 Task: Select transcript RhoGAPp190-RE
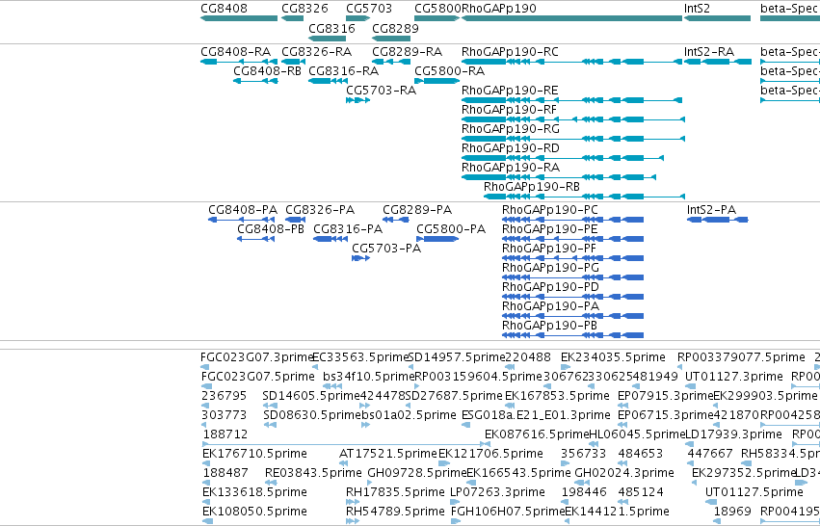click(x=571, y=100)
